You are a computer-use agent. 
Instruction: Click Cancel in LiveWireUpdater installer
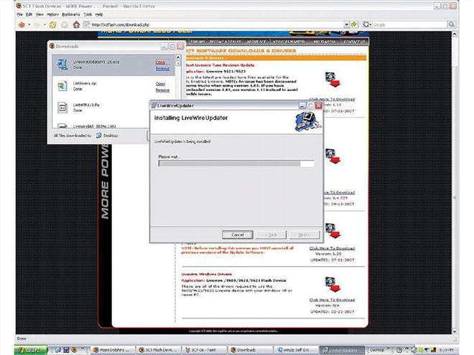click(238, 235)
